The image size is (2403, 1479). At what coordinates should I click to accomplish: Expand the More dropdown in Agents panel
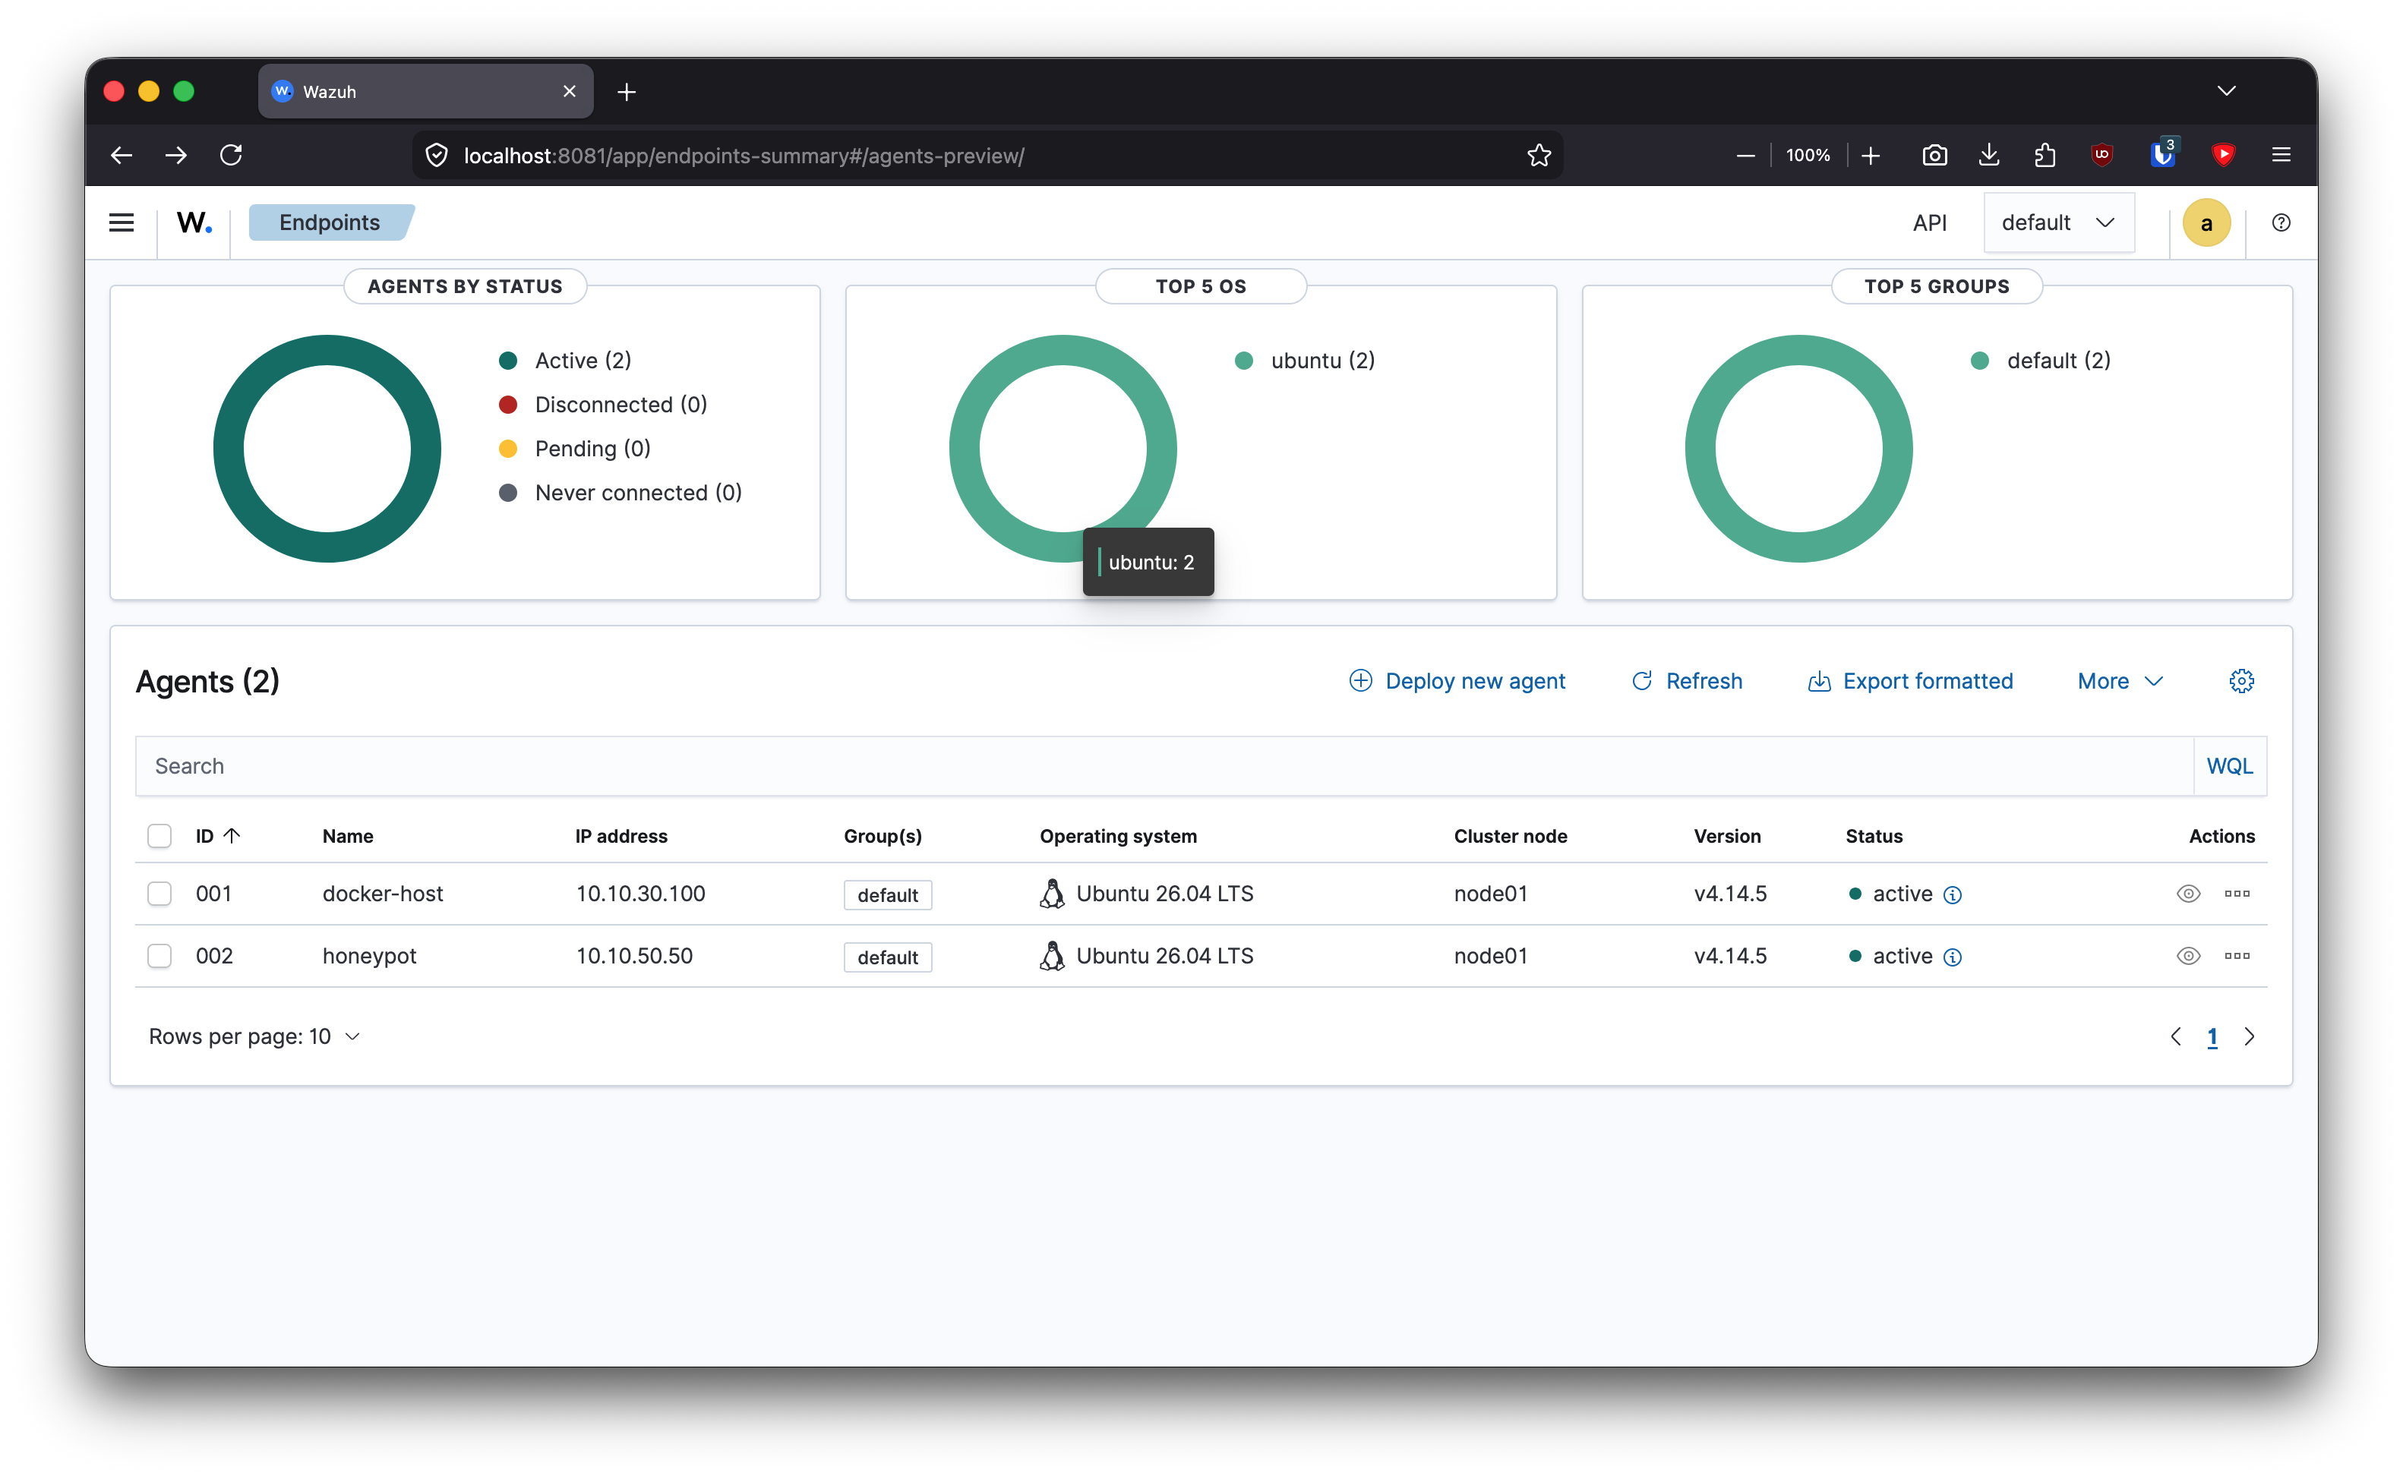tap(2119, 681)
